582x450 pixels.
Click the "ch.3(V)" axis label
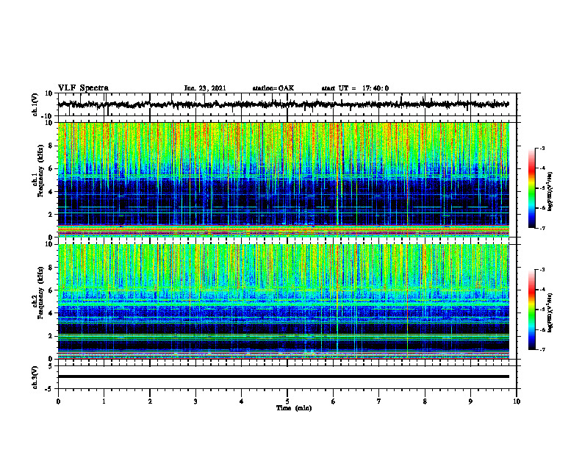pos(35,377)
